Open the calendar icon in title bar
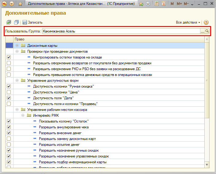The height and width of the screenshot is (174, 216). [163, 4]
